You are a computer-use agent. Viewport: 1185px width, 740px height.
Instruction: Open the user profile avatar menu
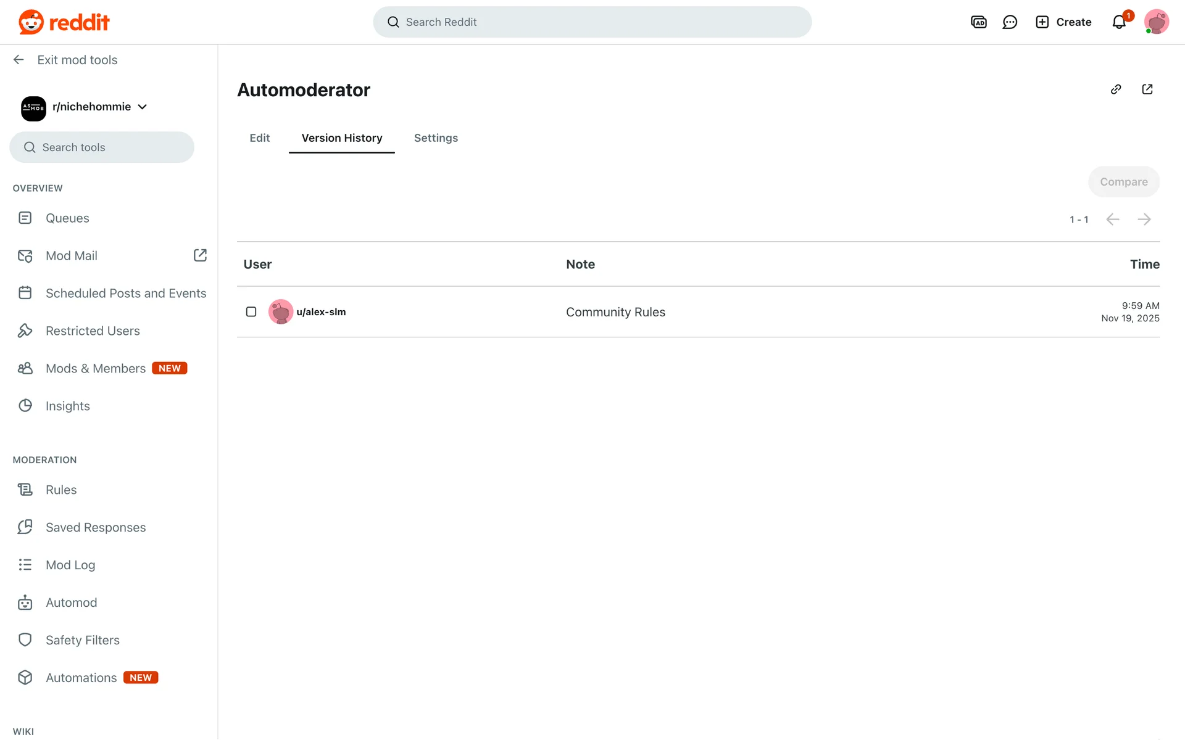pyautogui.click(x=1156, y=22)
